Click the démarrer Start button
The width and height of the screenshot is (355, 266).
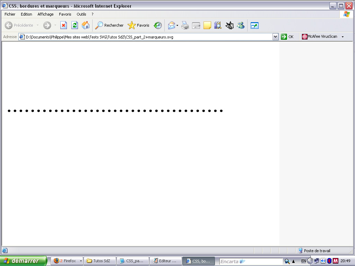click(x=23, y=261)
